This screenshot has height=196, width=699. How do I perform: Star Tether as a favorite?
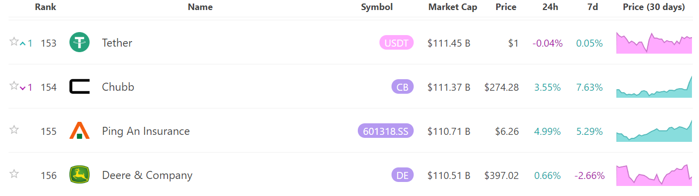[14, 42]
